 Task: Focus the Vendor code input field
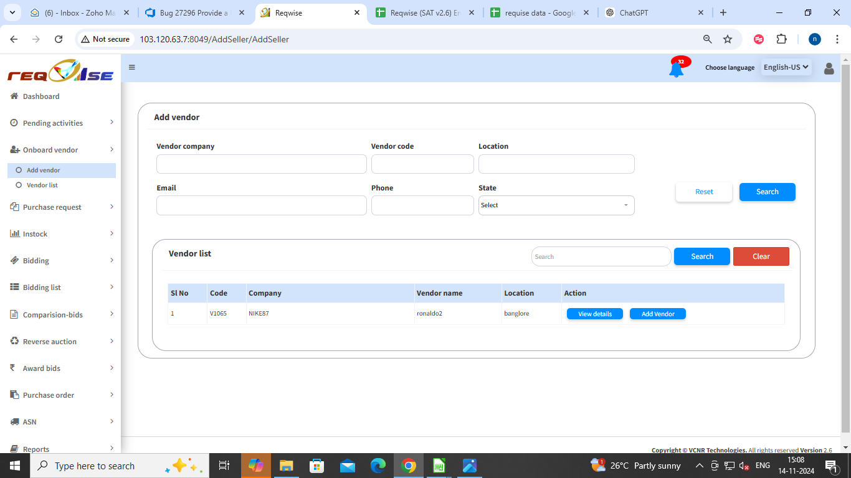[x=422, y=164]
